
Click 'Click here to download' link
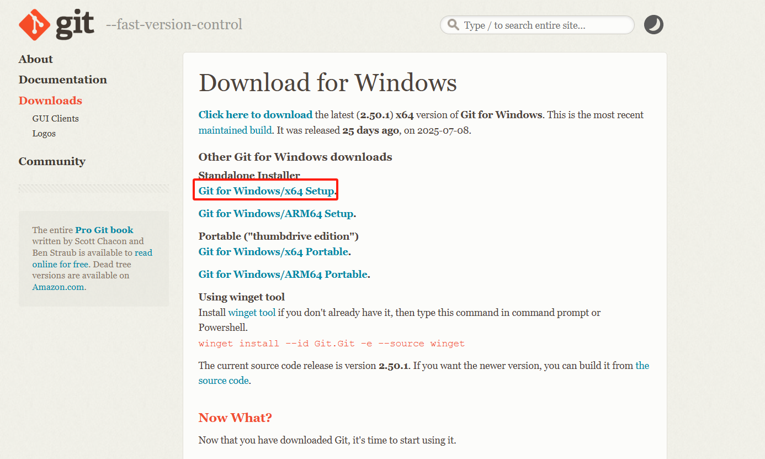click(x=256, y=115)
